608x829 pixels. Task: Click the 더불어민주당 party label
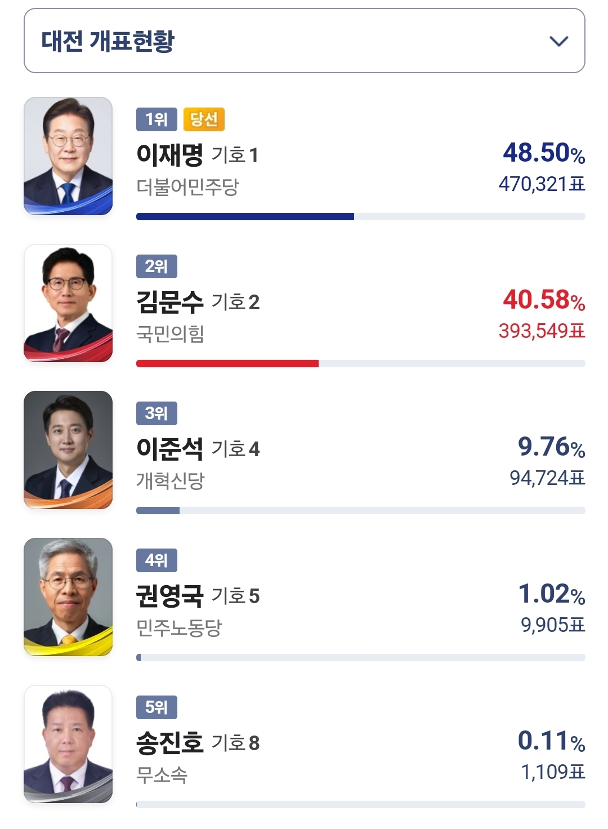coord(187,186)
